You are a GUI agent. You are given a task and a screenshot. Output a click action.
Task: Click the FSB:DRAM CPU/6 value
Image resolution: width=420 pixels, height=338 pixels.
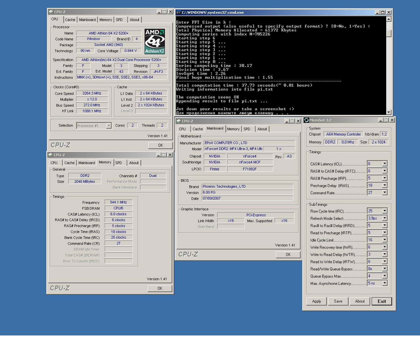click(118, 208)
